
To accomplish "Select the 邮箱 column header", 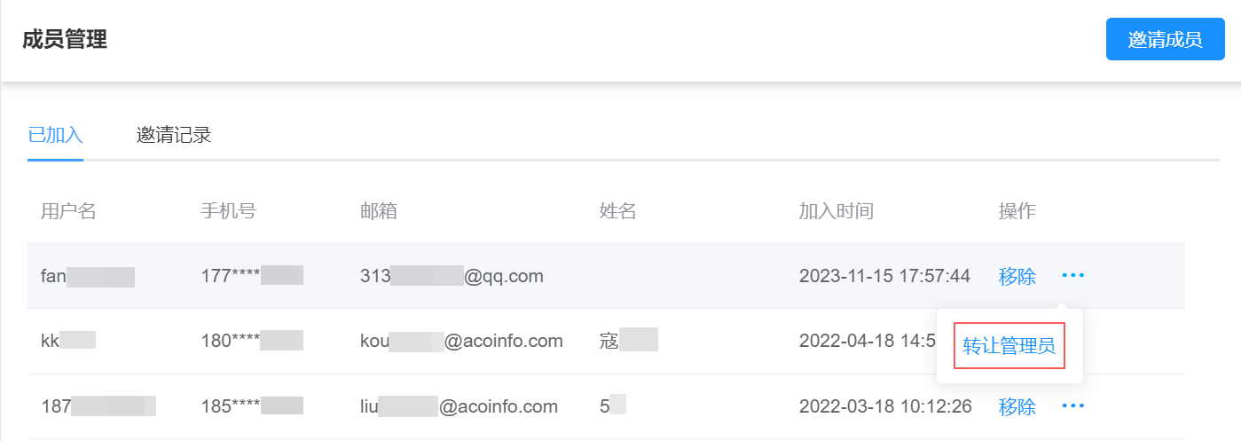I will coord(379,211).
